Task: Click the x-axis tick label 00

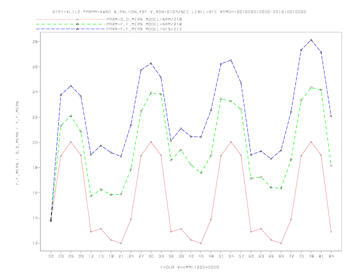Action: tap(51, 256)
